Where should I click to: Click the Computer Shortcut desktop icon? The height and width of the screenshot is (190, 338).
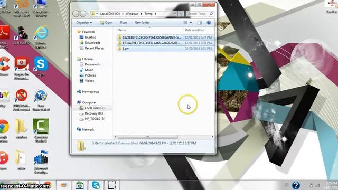[x=41, y=8]
